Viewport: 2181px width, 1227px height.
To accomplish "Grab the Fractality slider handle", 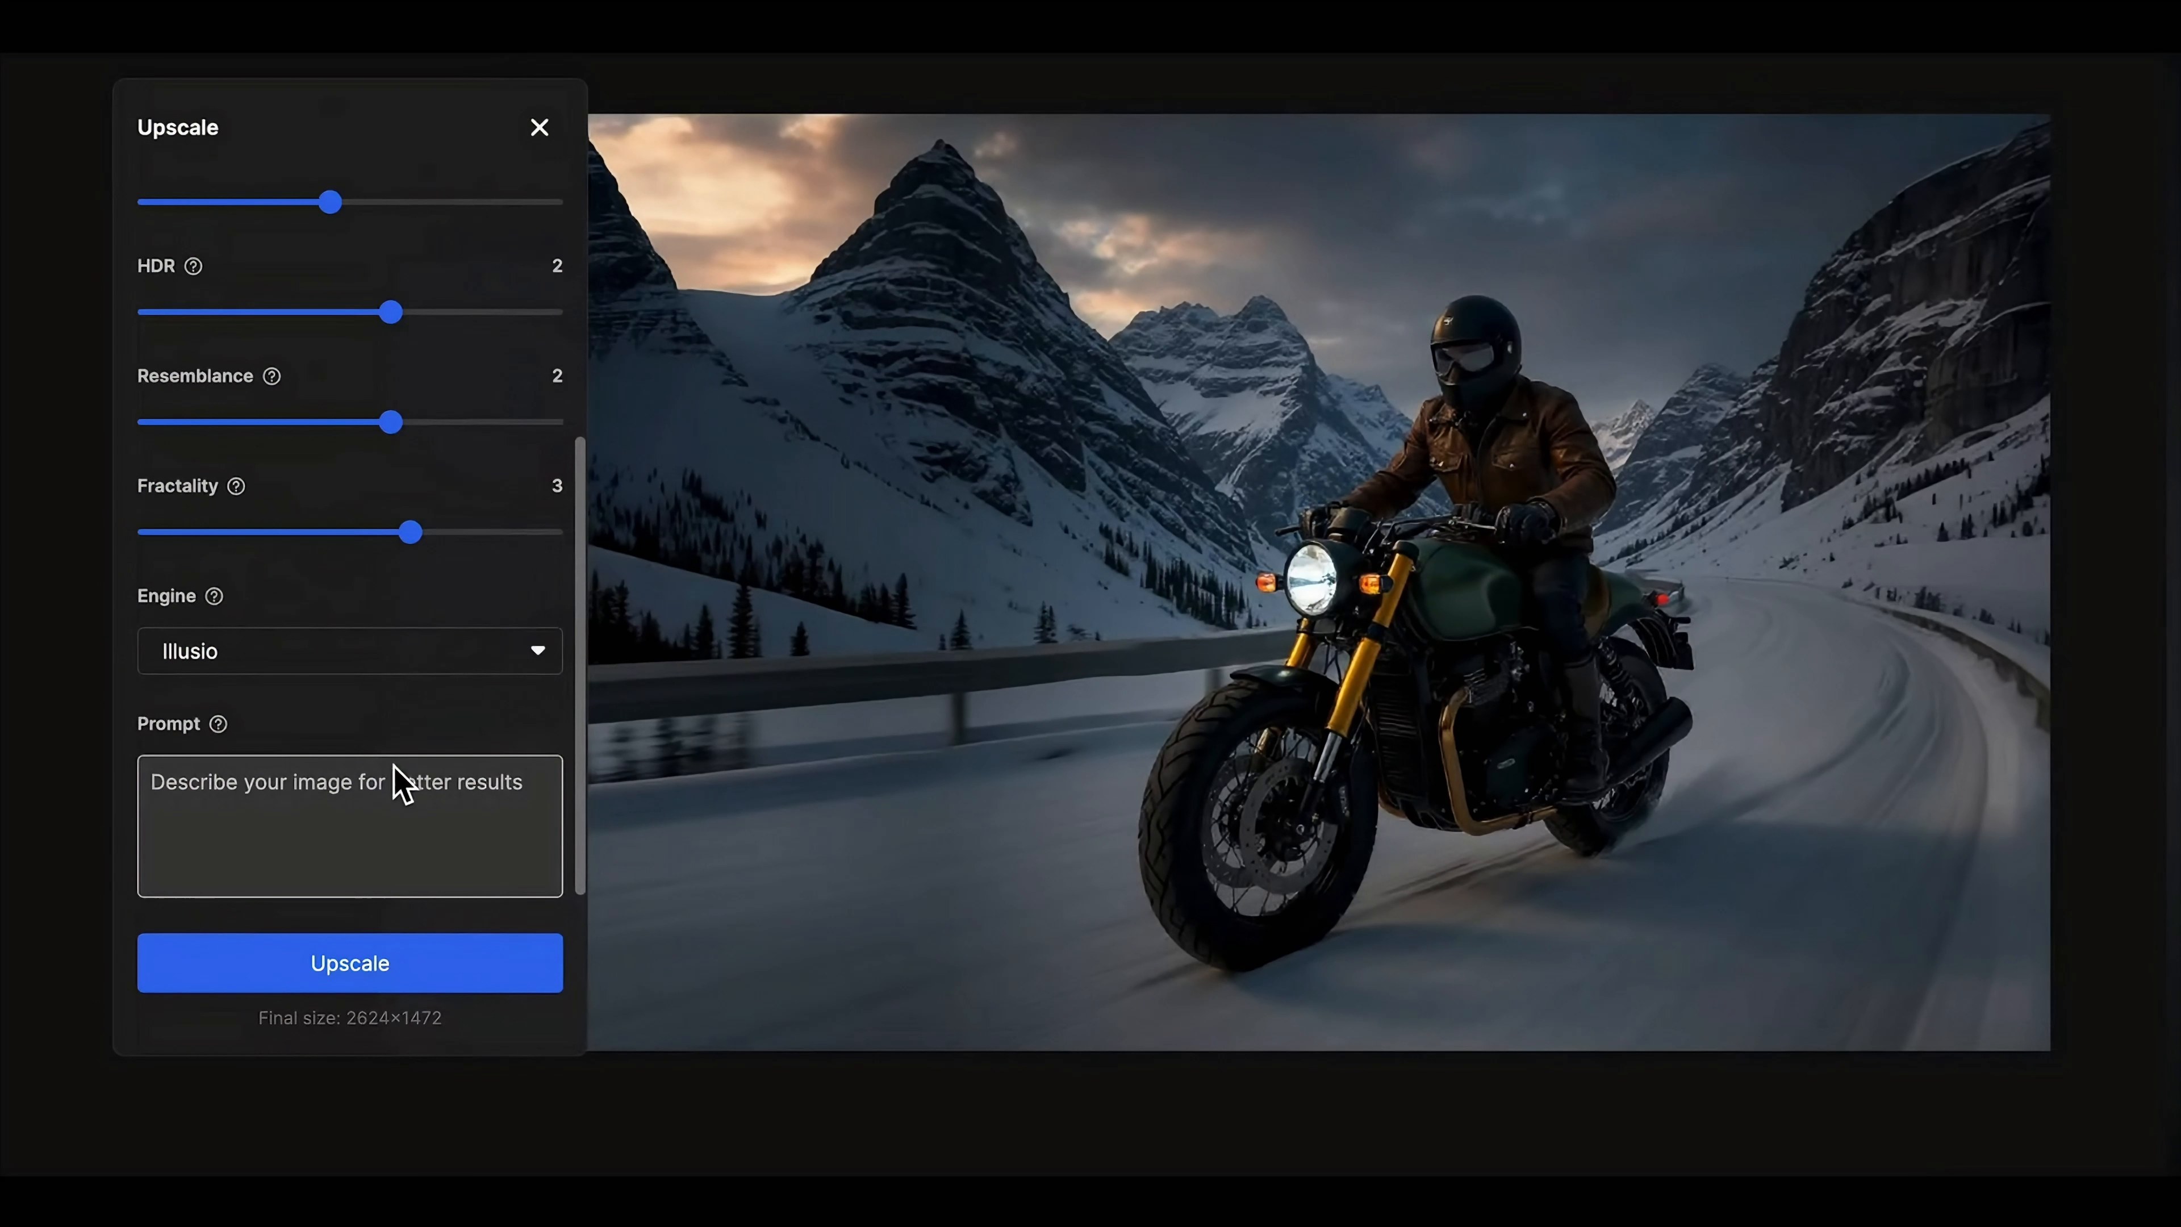I will pos(411,533).
